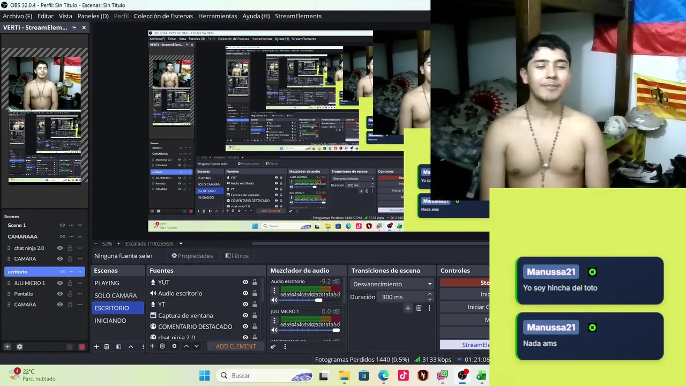Click link icon on CAMARAAA row
The height and width of the screenshot is (386, 686).
pos(62,236)
